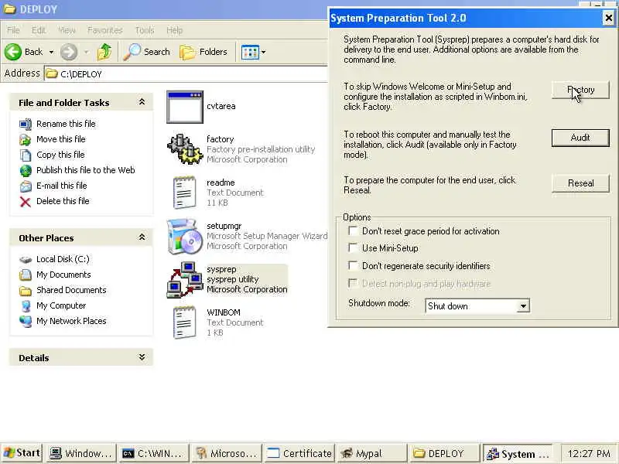The height and width of the screenshot is (464, 619).
Task: Select the factory gears icon
Action: (x=185, y=148)
